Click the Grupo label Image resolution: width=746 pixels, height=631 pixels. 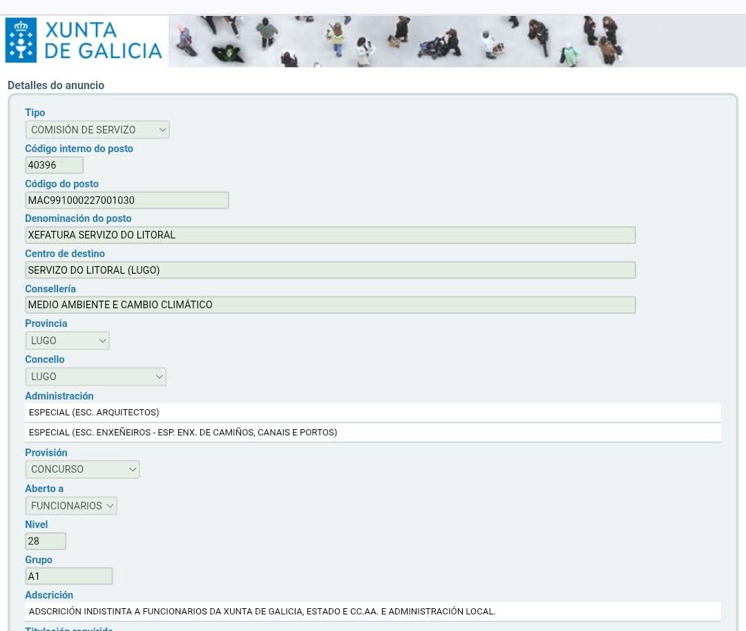click(x=39, y=560)
